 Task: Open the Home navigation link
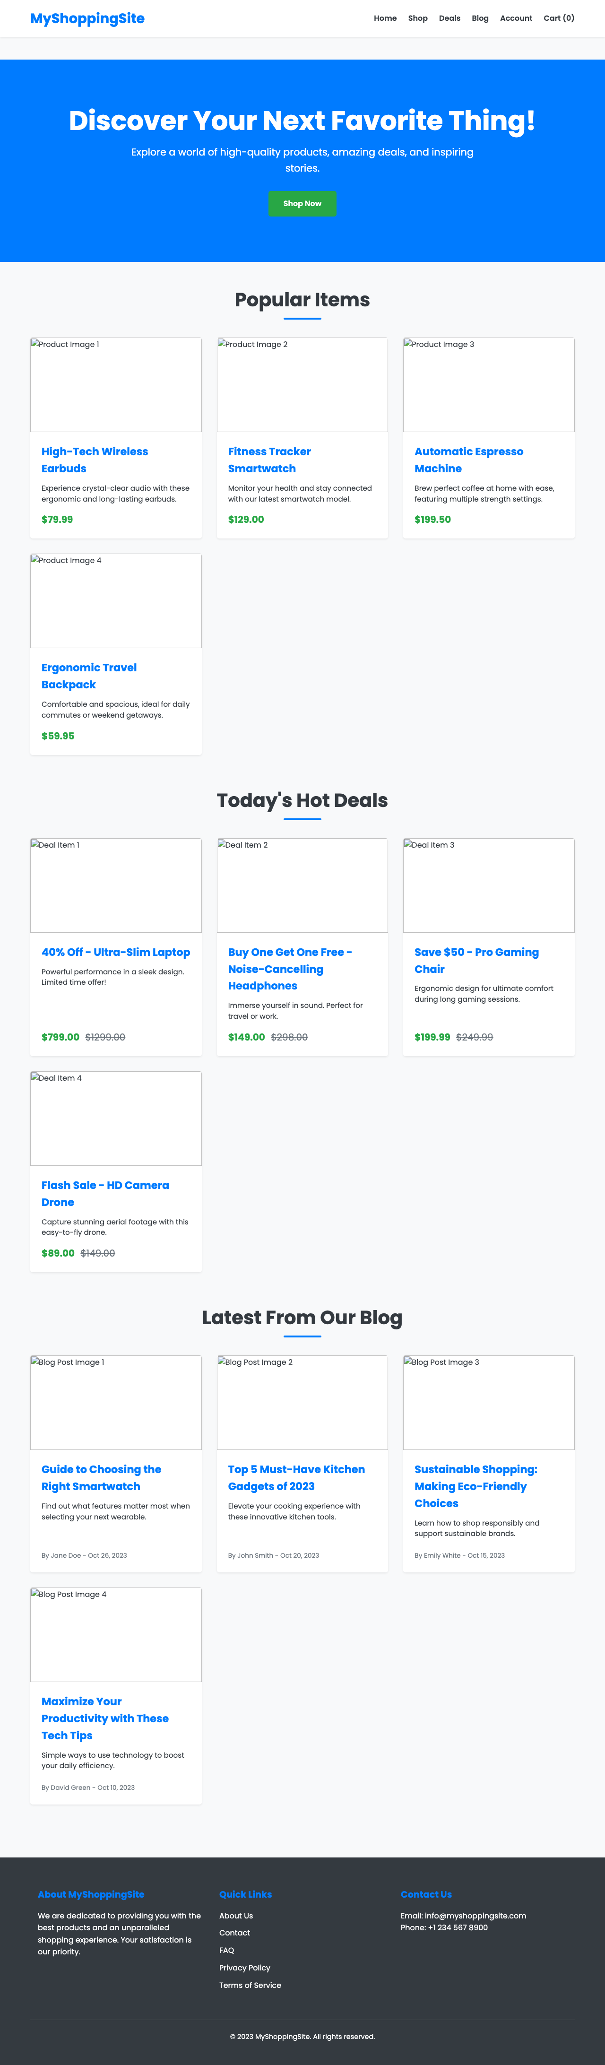pyautogui.click(x=385, y=18)
